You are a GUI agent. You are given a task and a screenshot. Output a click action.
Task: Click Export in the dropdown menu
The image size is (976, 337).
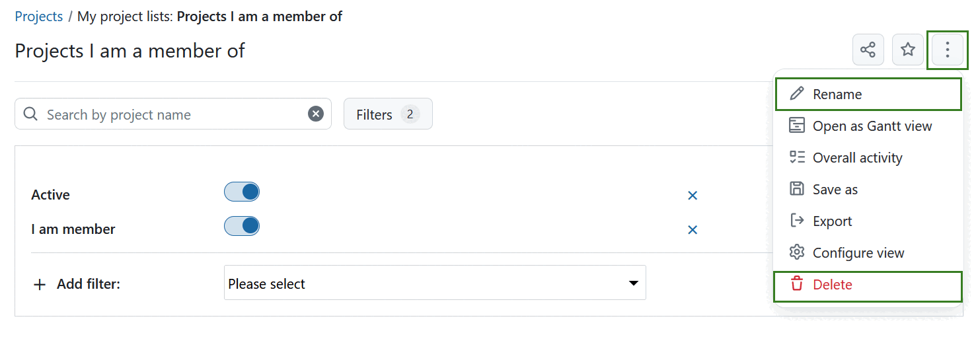click(832, 221)
